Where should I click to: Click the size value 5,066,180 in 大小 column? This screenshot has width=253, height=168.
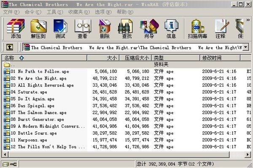tap(106, 71)
